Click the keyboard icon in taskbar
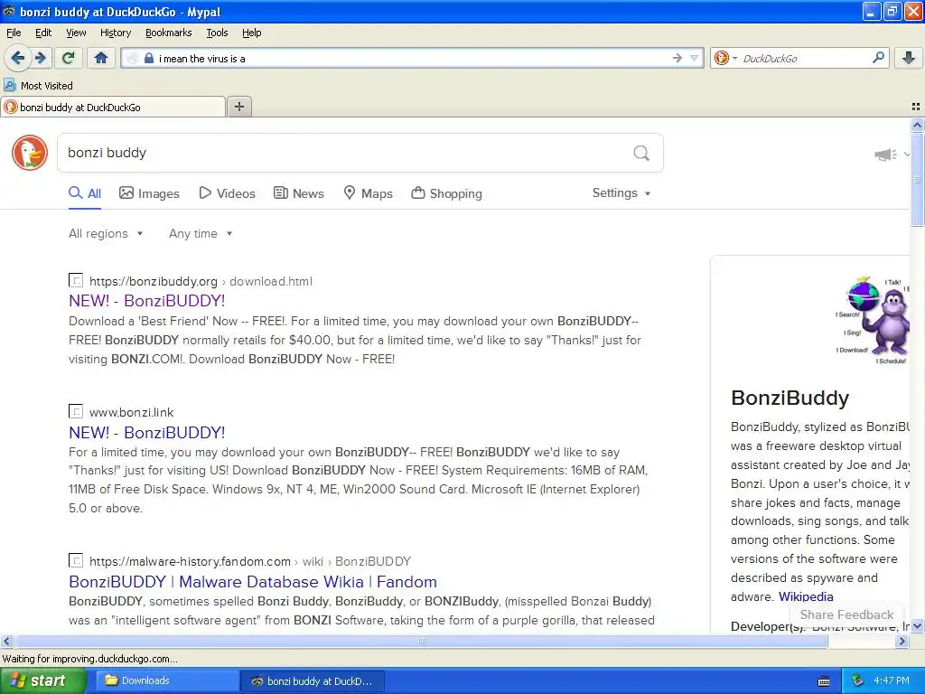Viewport: 925px width, 694px height. pos(824,681)
